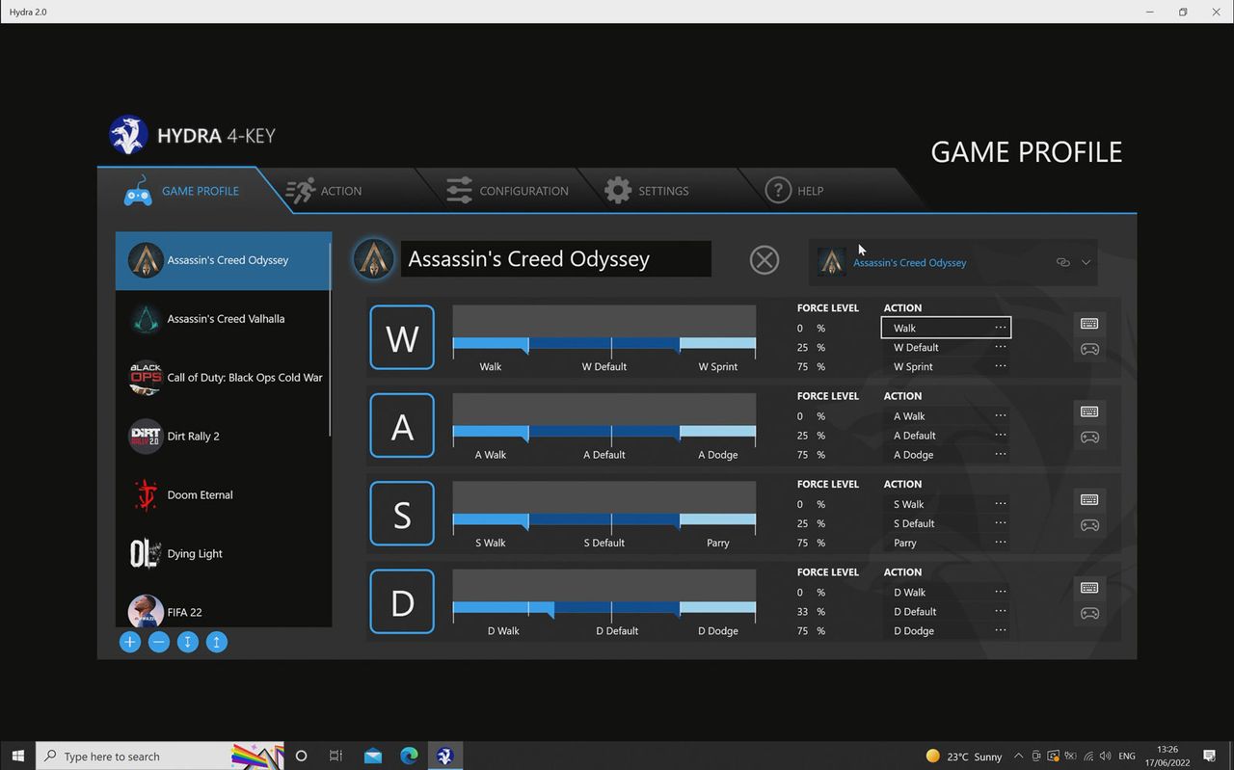
Task: Select keyboard mode icon for S key
Action: coord(1089,499)
